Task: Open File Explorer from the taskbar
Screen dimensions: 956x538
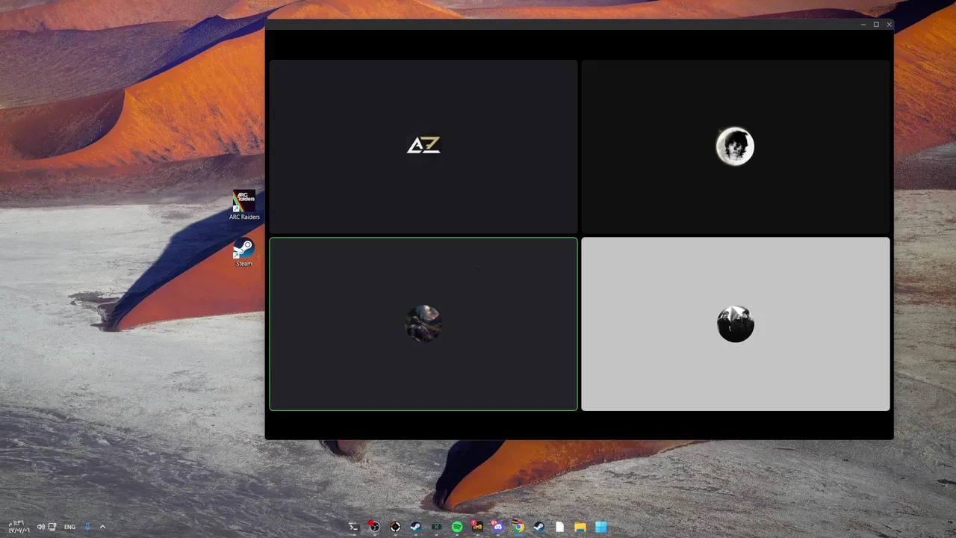Action: pyautogui.click(x=580, y=527)
